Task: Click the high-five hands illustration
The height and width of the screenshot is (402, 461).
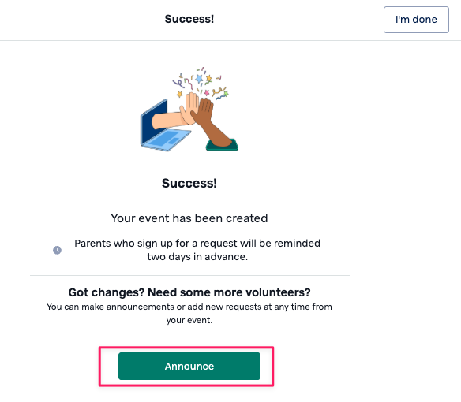Action: [189, 110]
